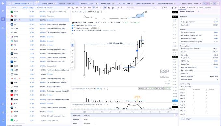Viewport: 221px width, 126px height.
Task: Open Relative Strength Line indicator settings gear
Action: pos(98,12)
